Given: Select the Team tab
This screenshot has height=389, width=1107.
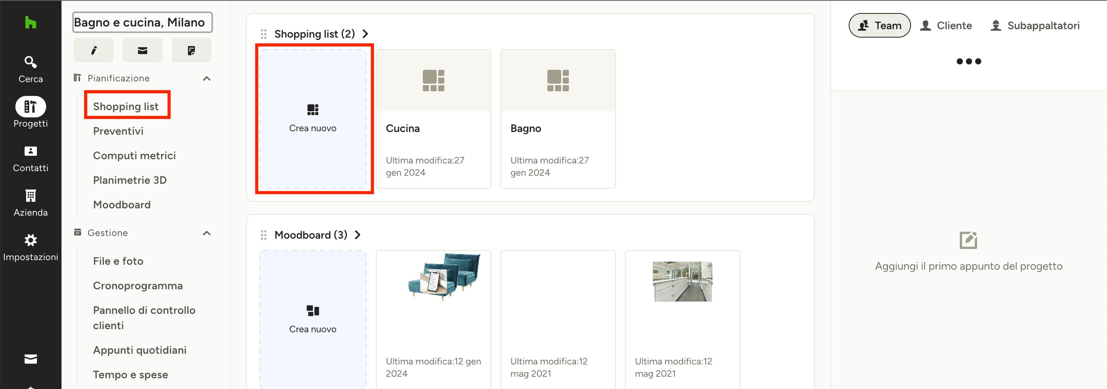Looking at the screenshot, I should coord(879,26).
